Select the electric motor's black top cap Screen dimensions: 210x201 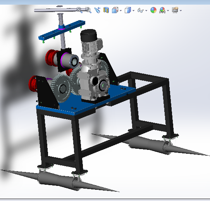click(x=88, y=35)
